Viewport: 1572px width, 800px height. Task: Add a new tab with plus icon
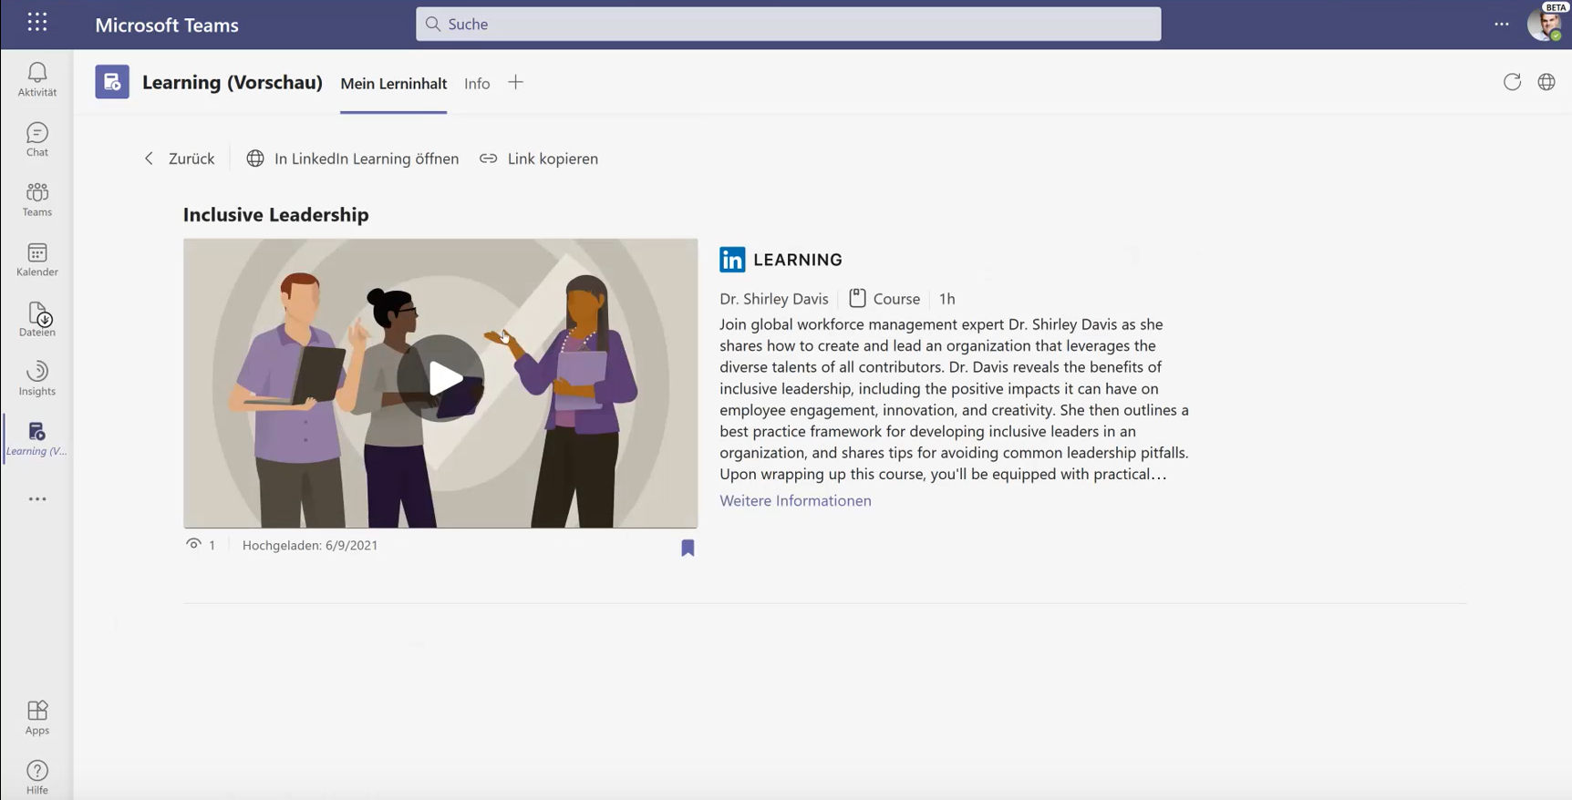pos(515,83)
